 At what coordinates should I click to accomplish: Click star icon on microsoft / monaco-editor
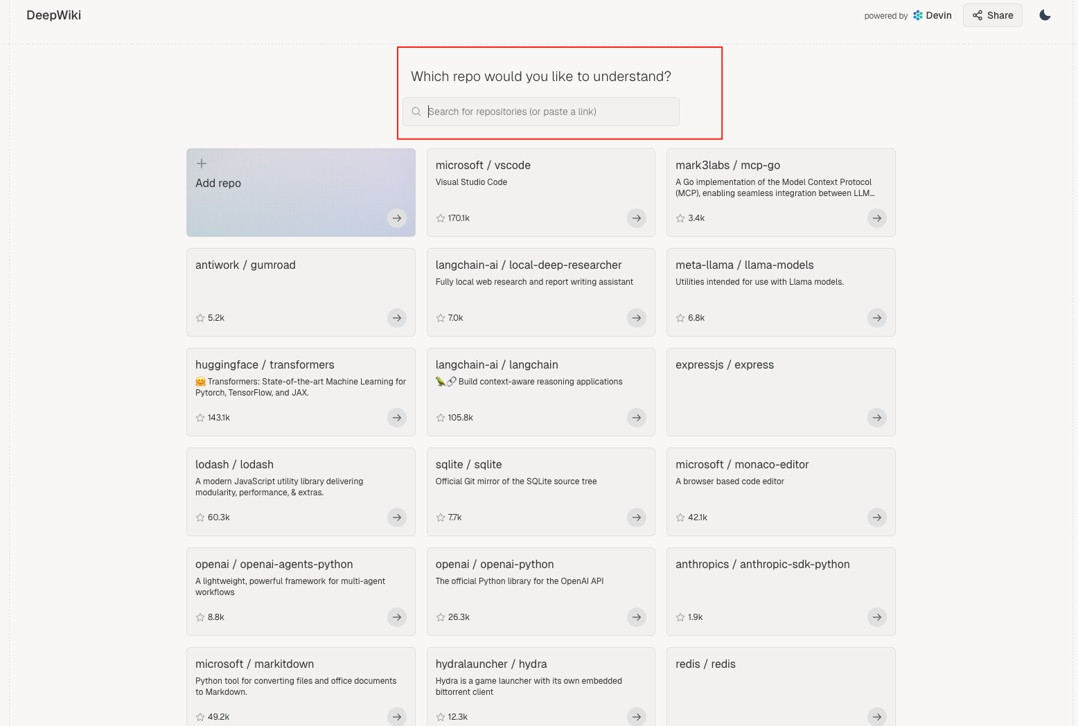tap(680, 517)
